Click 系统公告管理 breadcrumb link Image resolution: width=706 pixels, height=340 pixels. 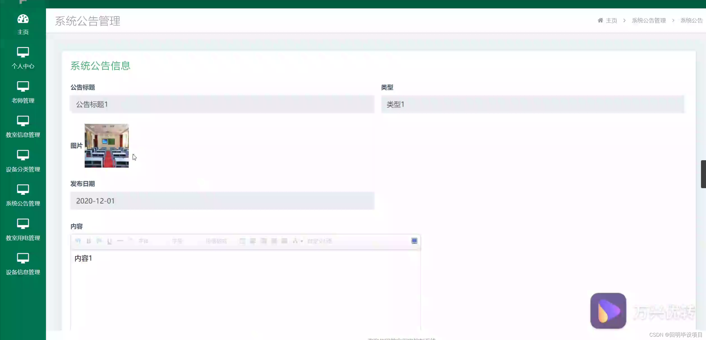click(x=649, y=20)
